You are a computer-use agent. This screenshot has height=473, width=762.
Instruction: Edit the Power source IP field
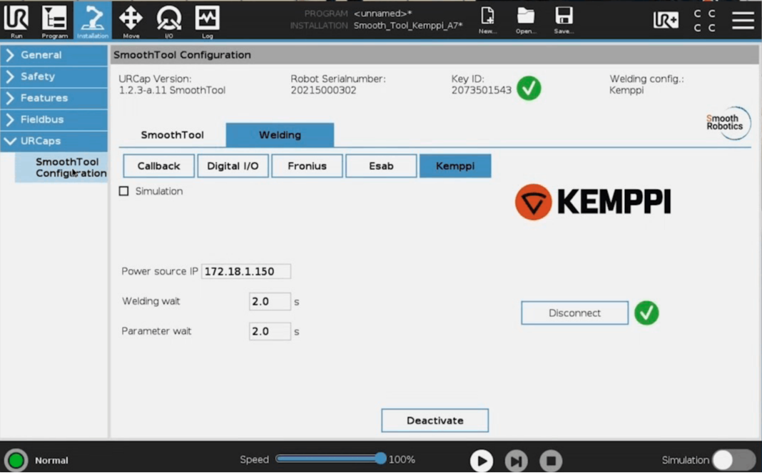(246, 271)
